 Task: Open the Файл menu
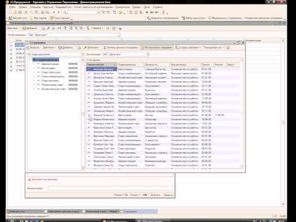(x=12, y=7)
